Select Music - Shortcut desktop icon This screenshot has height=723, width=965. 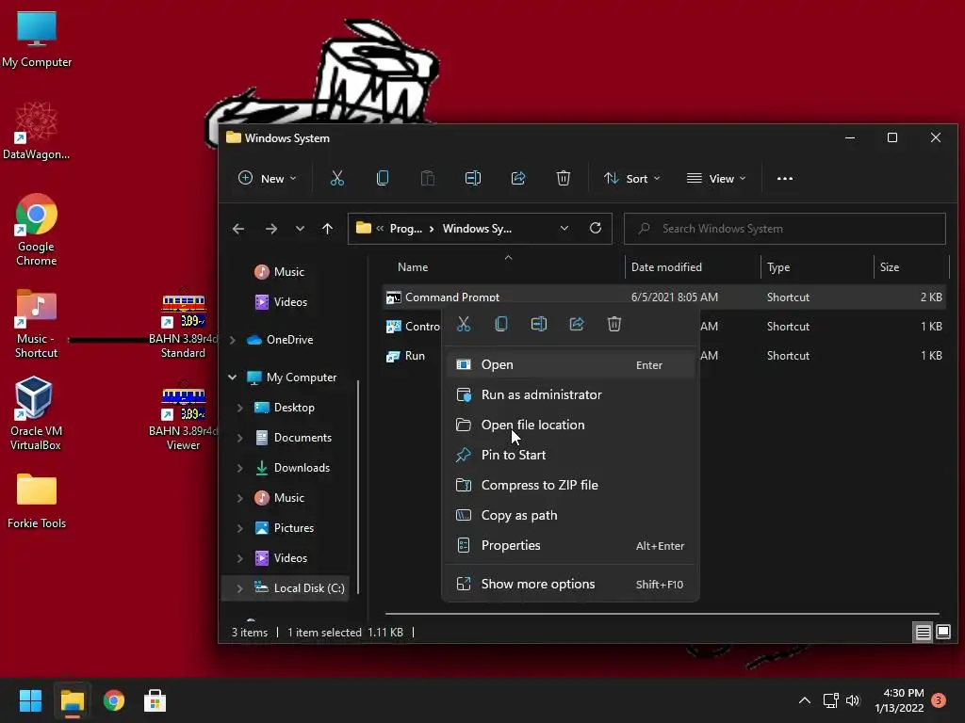37,324
